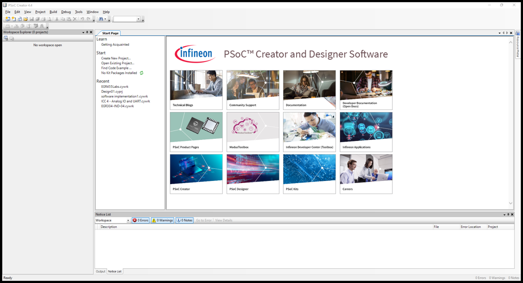Viewport: 523px width, 283px height.
Task: Click the Undo toolbar icon
Action: (82, 19)
